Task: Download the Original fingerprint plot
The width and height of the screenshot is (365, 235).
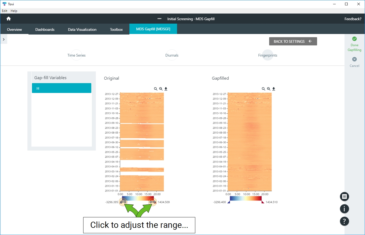Action: (166, 89)
